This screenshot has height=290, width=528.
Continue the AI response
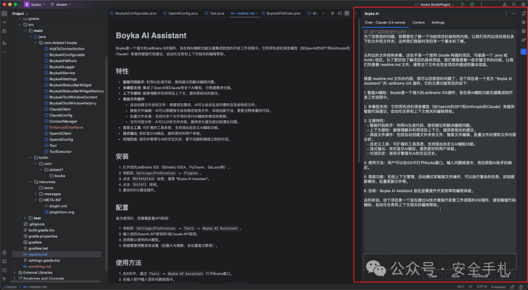coord(480,276)
